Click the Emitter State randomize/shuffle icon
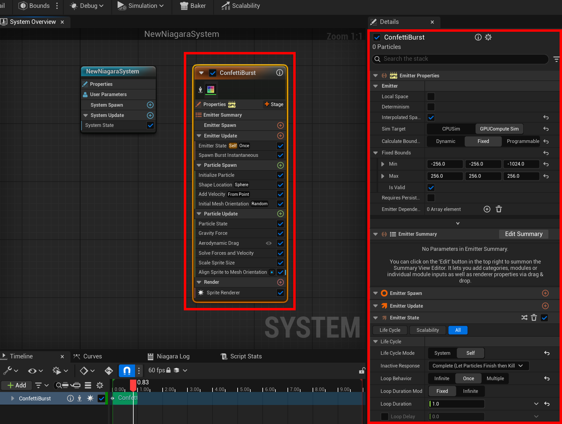This screenshot has width=562, height=424. pos(525,318)
